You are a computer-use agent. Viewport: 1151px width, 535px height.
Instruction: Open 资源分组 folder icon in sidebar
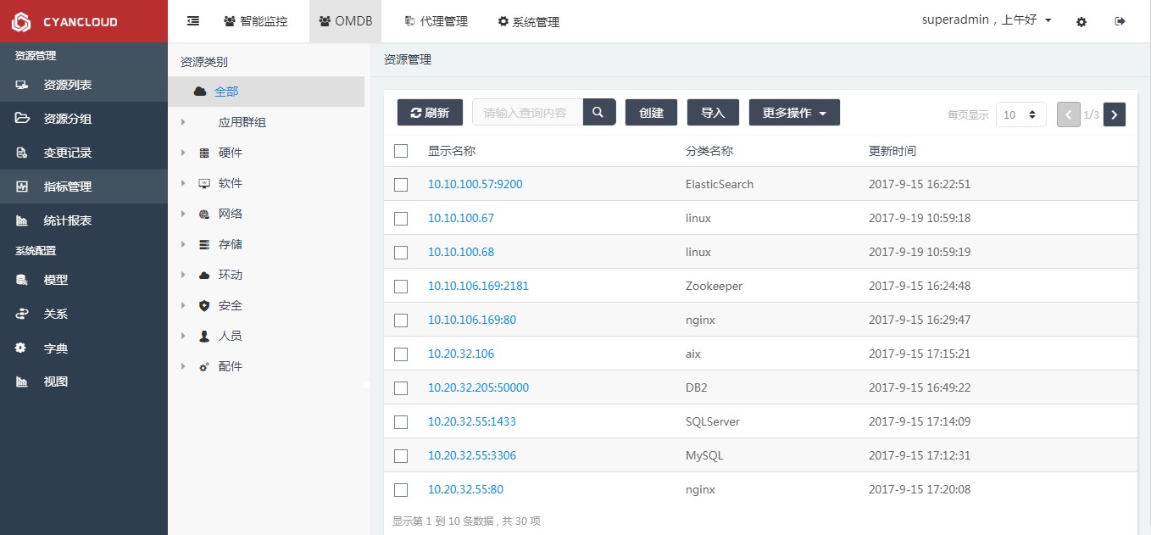tap(22, 119)
